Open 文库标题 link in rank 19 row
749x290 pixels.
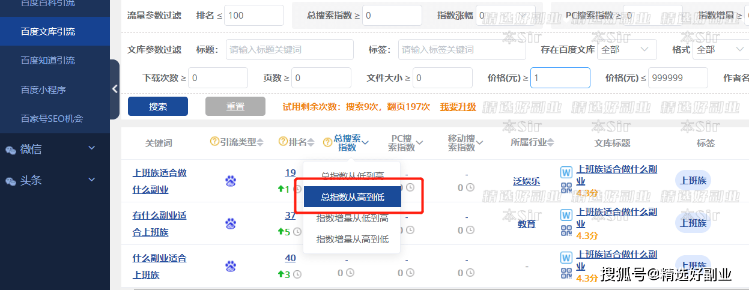coord(617,175)
